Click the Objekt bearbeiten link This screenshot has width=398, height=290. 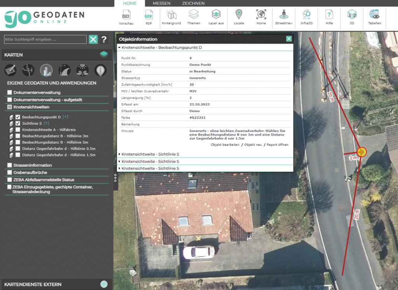(x=225, y=144)
